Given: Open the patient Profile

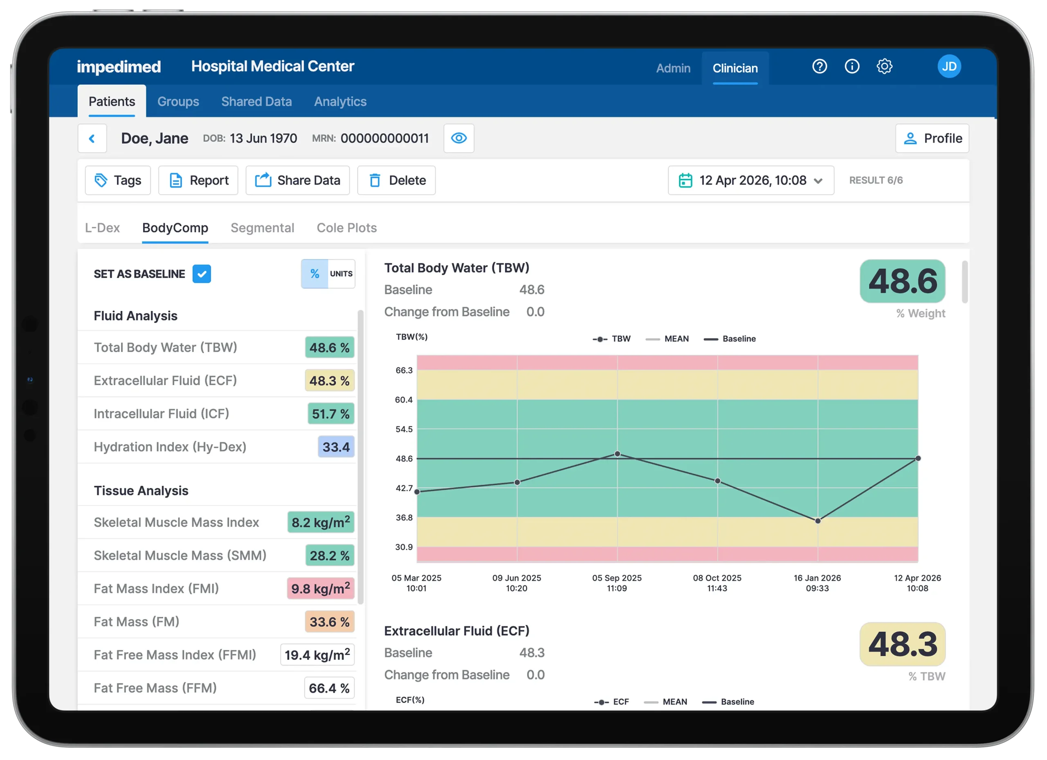Looking at the screenshot, I should point(932,139).
